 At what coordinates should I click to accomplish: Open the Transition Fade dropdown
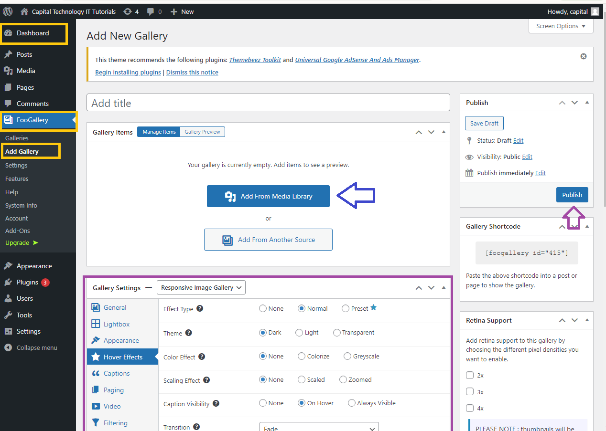(x=319, y=427)
